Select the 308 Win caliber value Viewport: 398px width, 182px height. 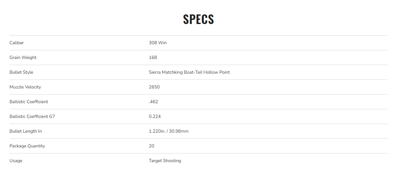point(158,43)
